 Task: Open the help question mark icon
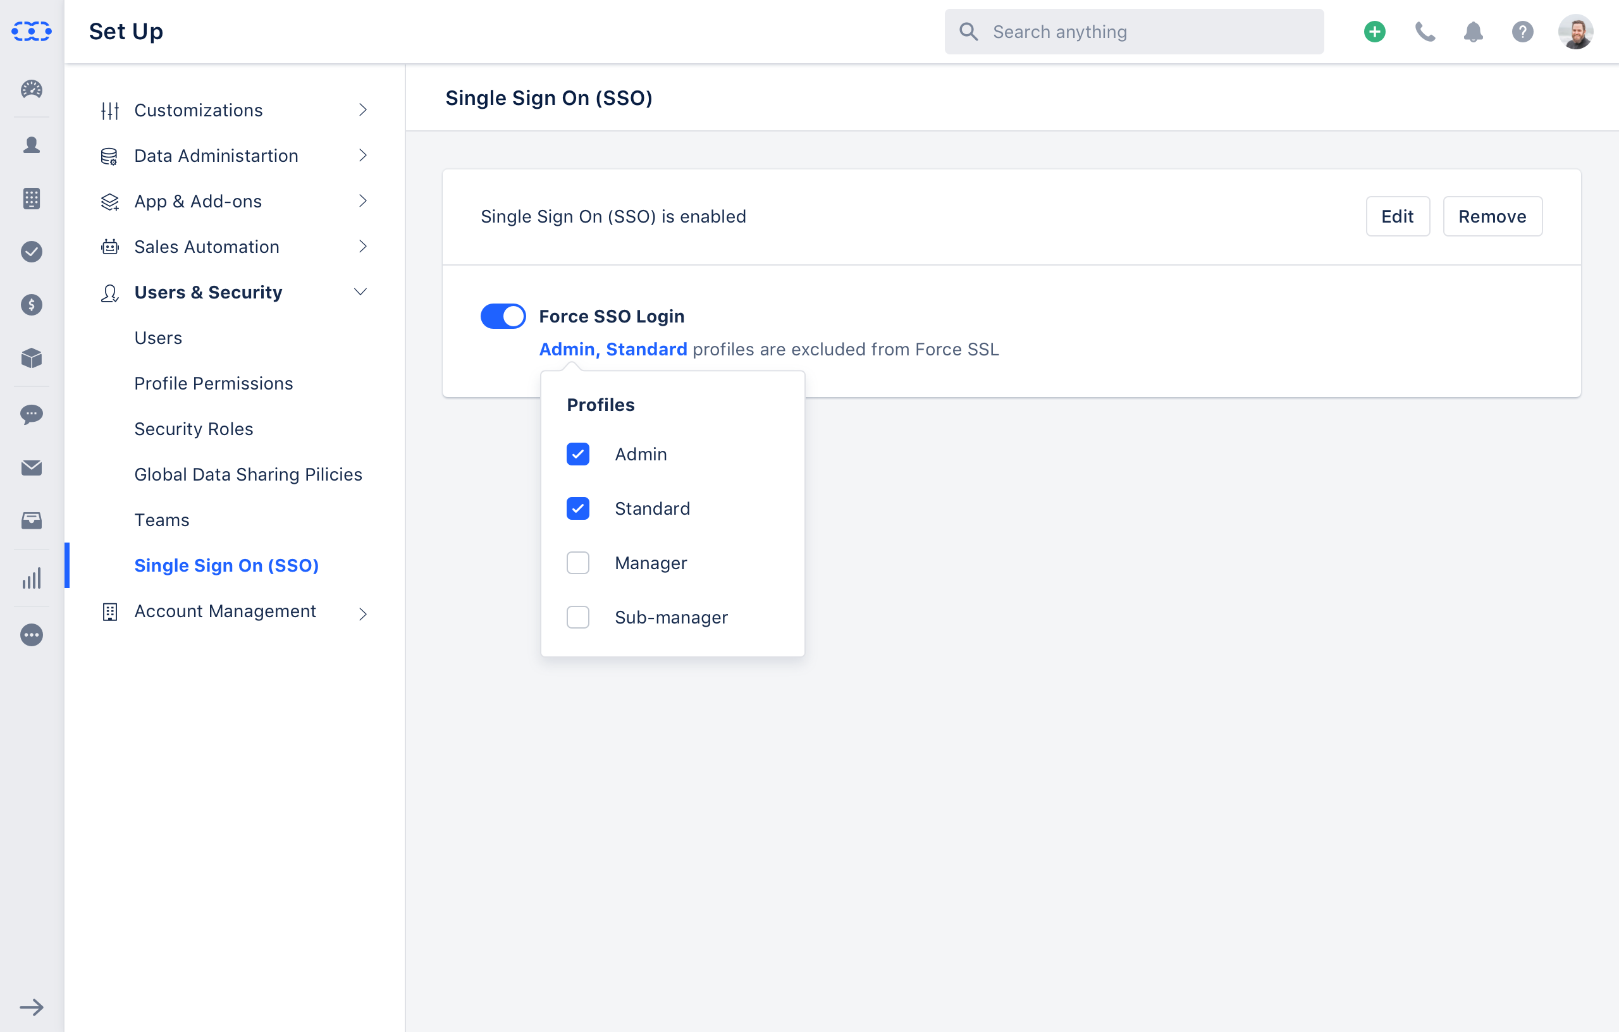(1522, 32)
